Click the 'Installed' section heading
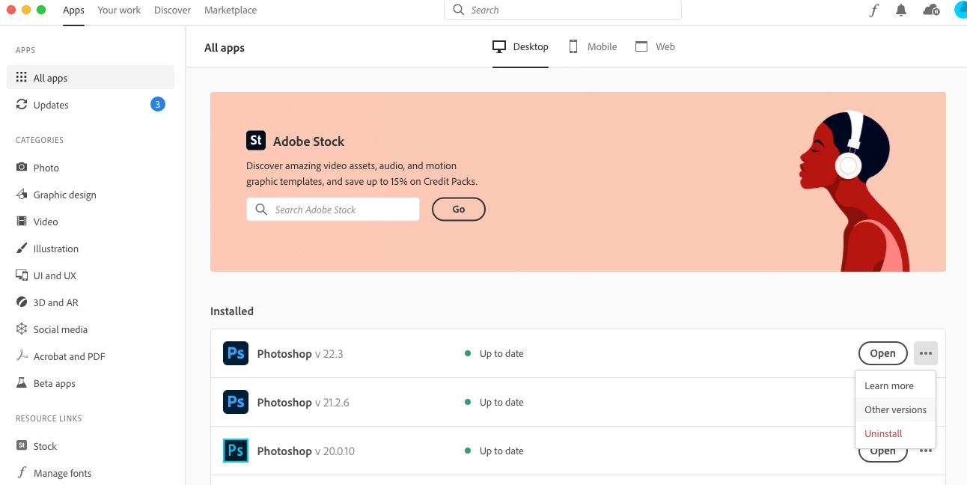 (232, 311)
